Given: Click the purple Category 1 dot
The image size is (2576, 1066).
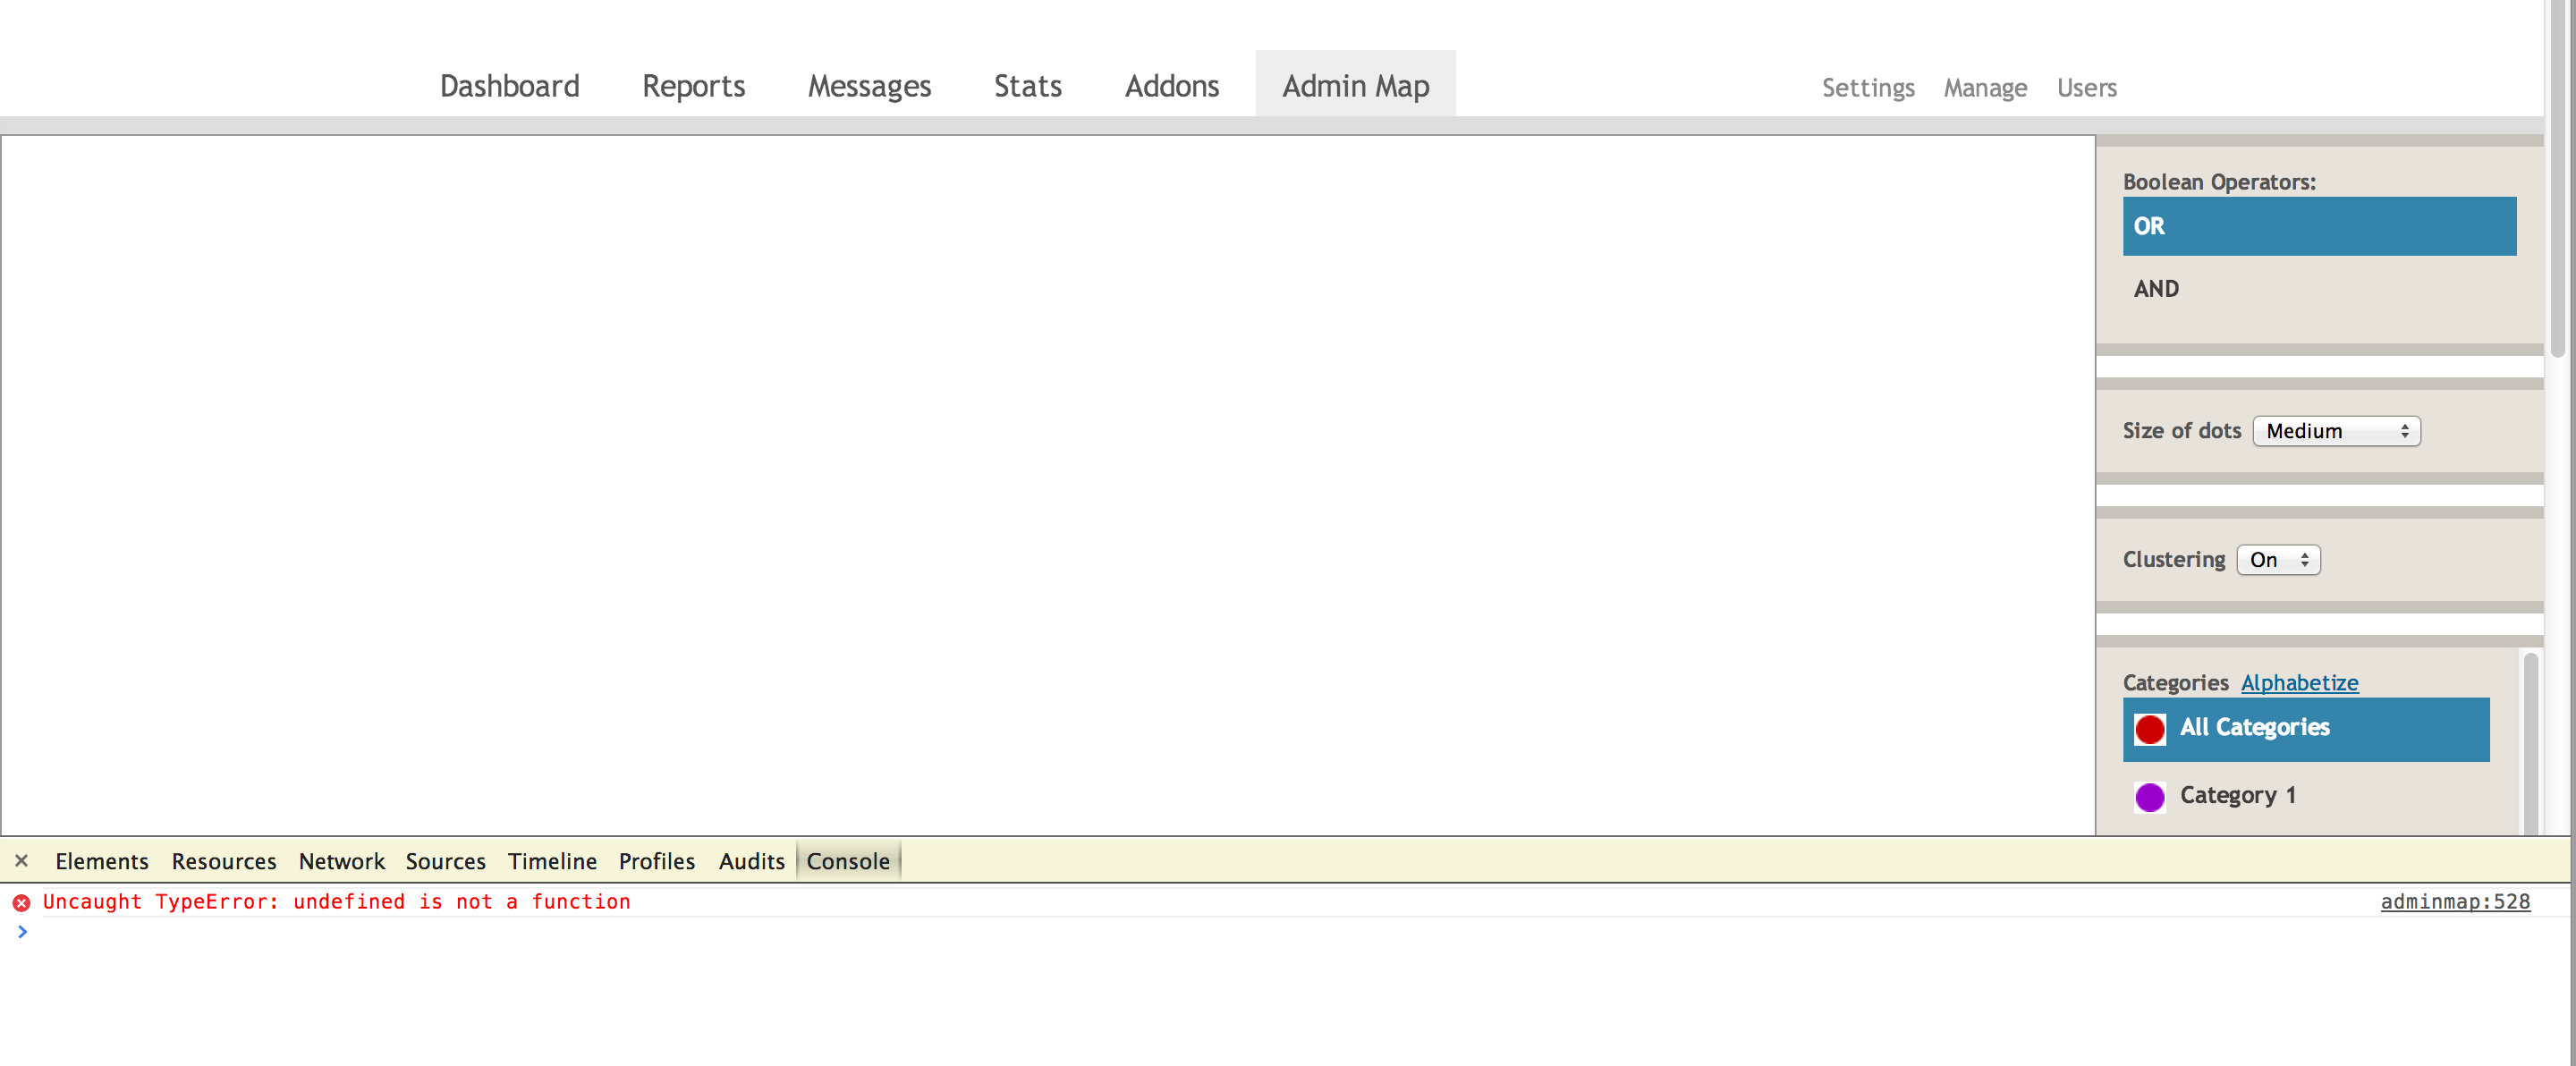Looking at the screenshot, I should pyautogui.click(x=2149, y=797).
